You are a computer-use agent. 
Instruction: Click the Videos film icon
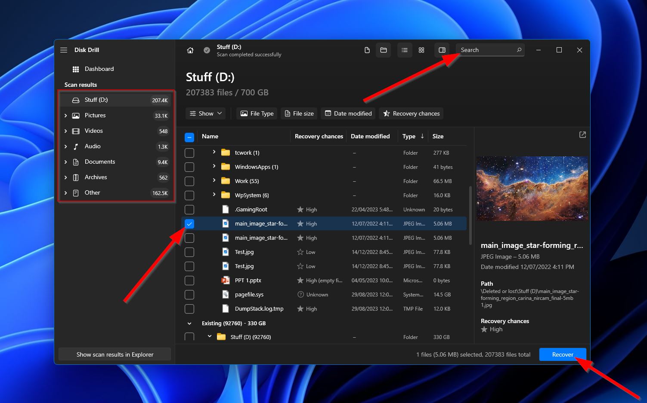pos(76,131)
